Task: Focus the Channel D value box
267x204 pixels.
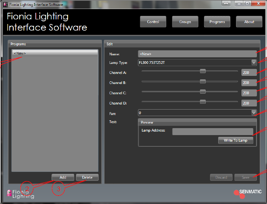Action: coord(249,103)
